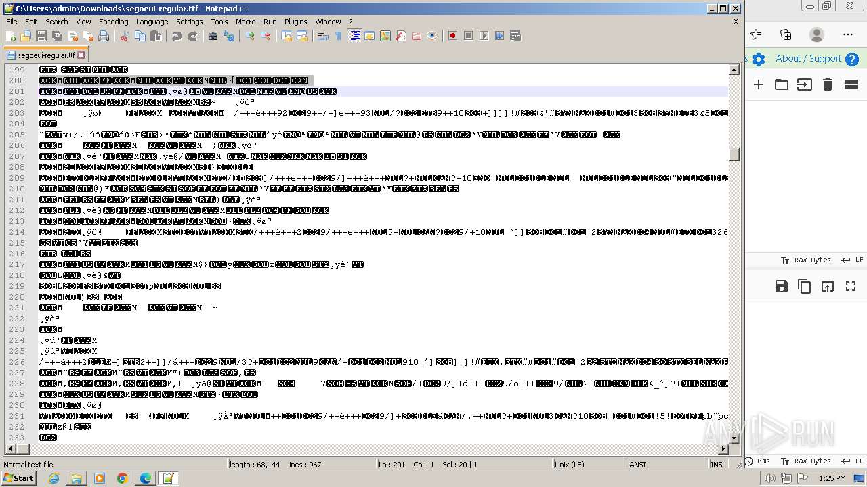Click the Close All toolbar icon
This screenshot has width=867, height=487.
[88, 36]
